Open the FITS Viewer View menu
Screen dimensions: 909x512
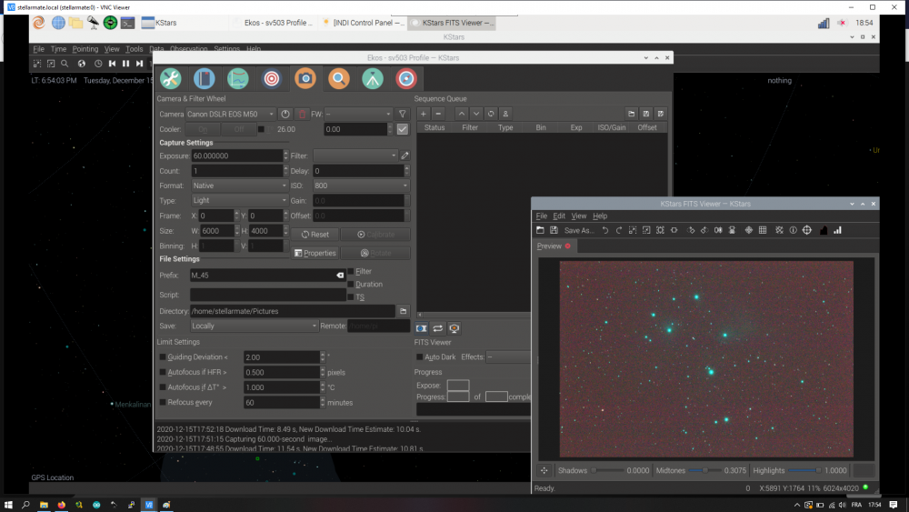click(x=578, y=216)
